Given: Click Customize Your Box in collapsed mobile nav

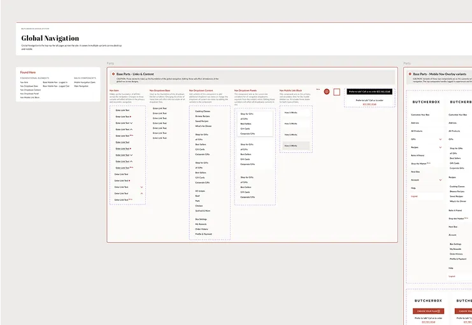Looking at the screenshot, I should tap(420, 115).
